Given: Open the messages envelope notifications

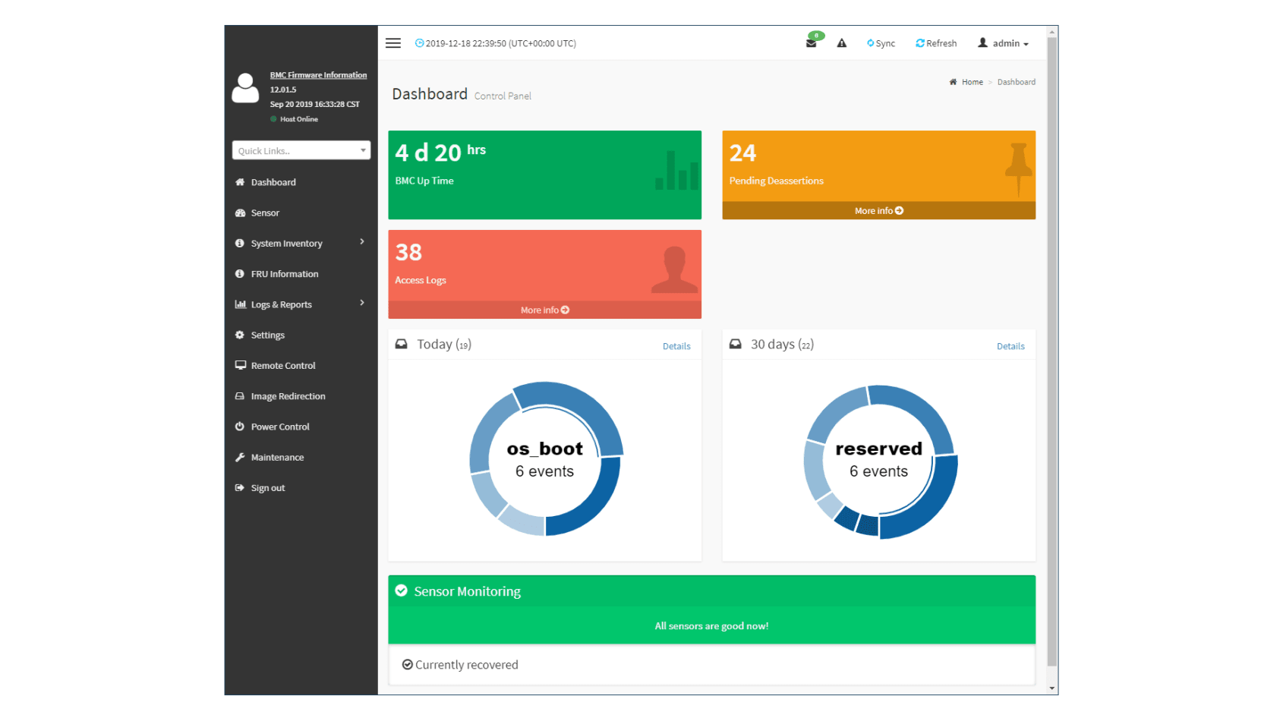Looking at the screenshot, I should click(x=812, y=43).
